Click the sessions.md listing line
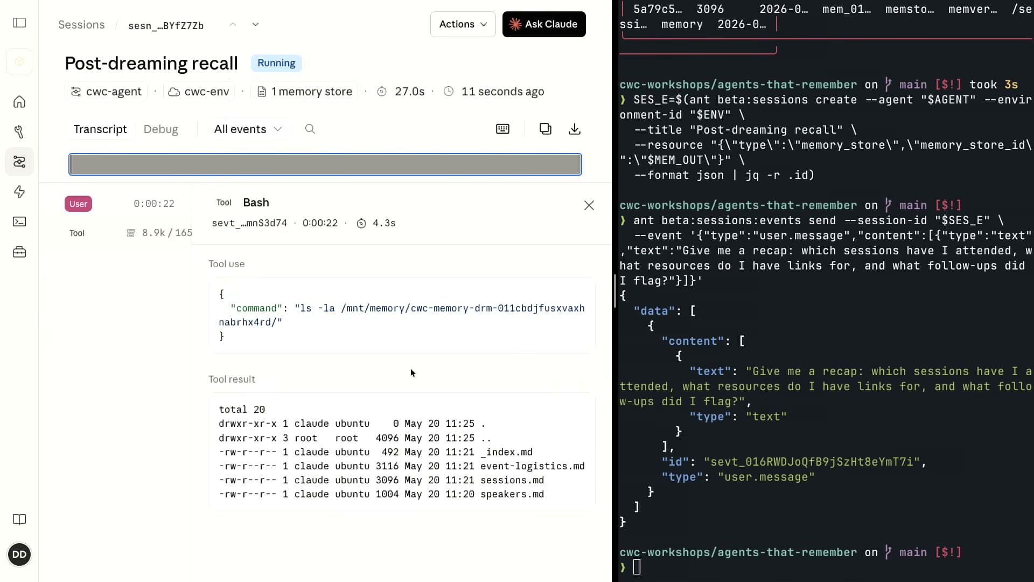Screen dimensions: 1034x582 click(x=381, y=480)
